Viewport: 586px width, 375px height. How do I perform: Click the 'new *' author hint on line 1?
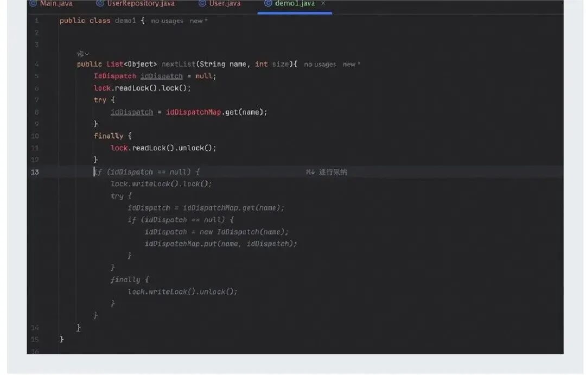click(x=199, y=21)
